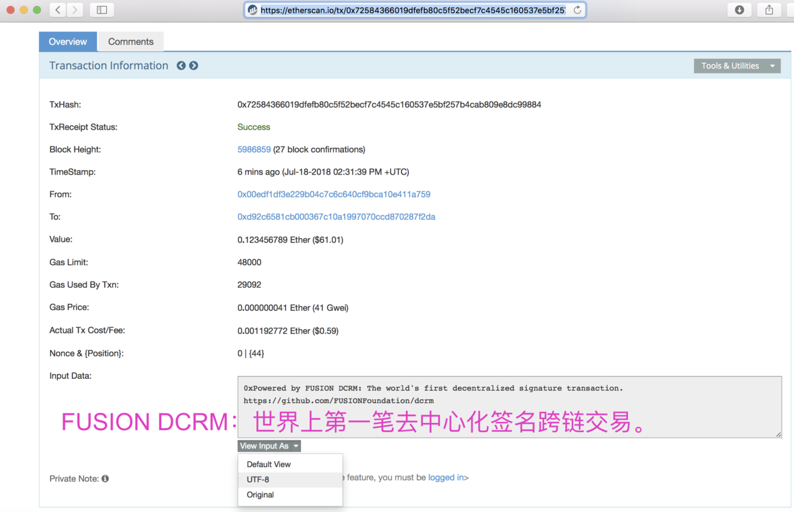
Task: Click the Nonce & {Position} label
Action: pyautogui.click(x=86, y=353)
